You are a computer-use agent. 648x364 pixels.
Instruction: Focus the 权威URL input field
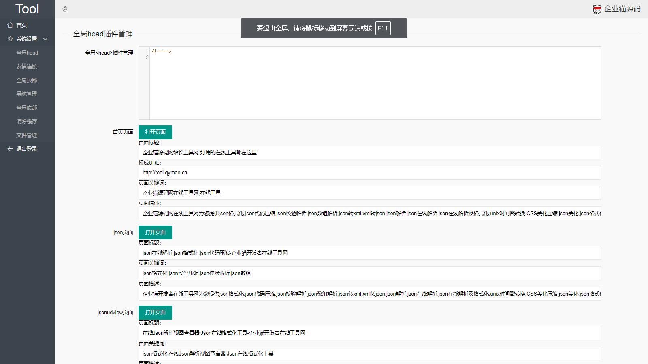pos(369,173)
